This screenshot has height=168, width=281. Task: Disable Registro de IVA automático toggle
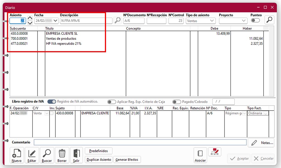52,101
